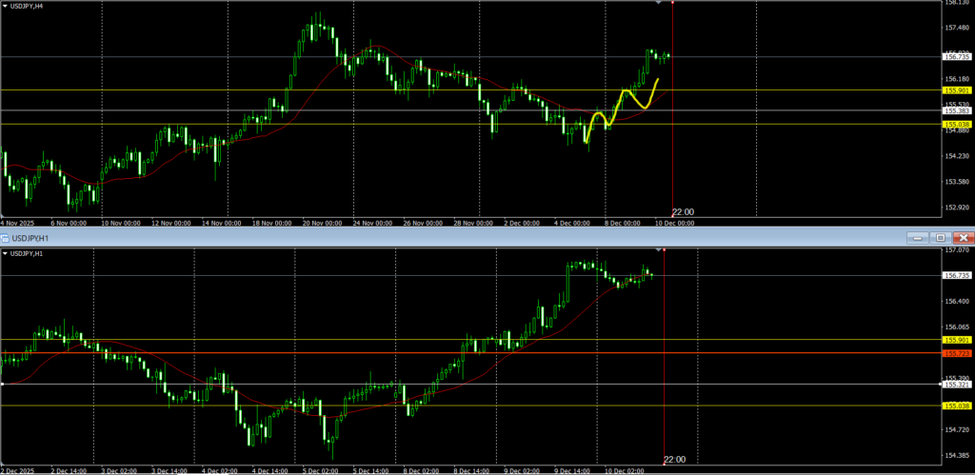
Task: Select the orange 155.723 price label on H1 chart
Action: point(956,353)
